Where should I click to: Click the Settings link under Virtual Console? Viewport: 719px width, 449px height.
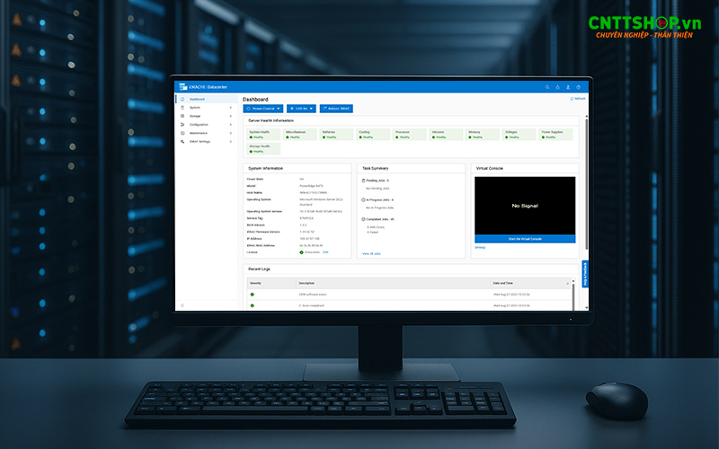pyautogui.click(x=480, y=248)
